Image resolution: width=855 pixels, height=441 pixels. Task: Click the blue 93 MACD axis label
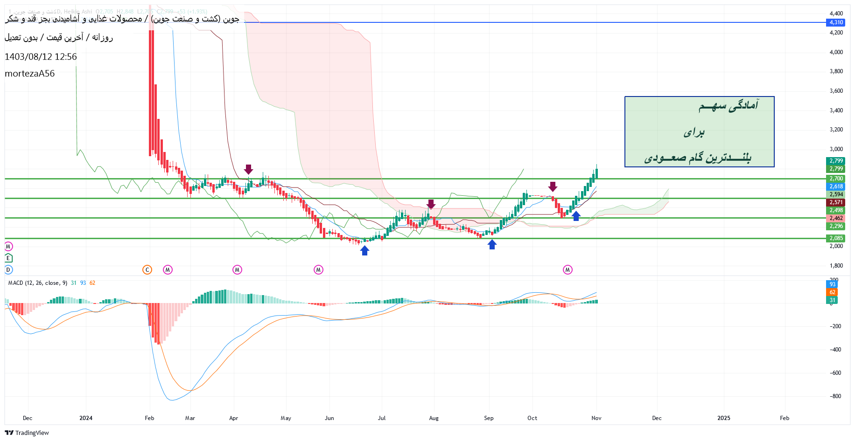click(x=832, y=284)
